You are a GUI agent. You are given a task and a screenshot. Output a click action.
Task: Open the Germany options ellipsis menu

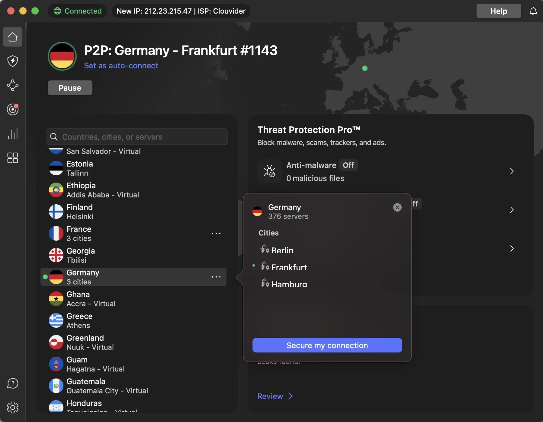216,277
